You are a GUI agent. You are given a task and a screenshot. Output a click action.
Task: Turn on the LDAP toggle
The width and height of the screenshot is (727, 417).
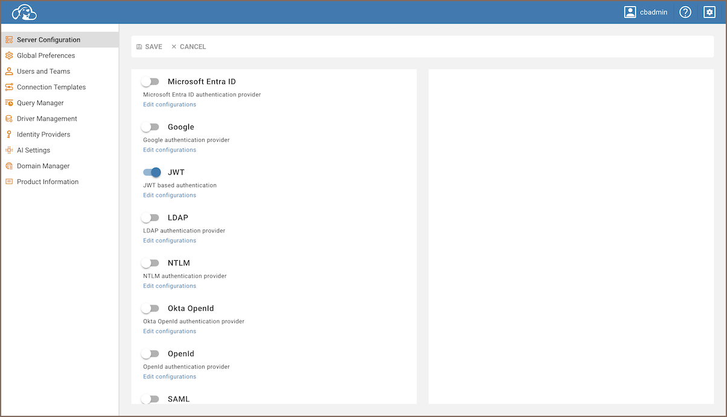150,217
